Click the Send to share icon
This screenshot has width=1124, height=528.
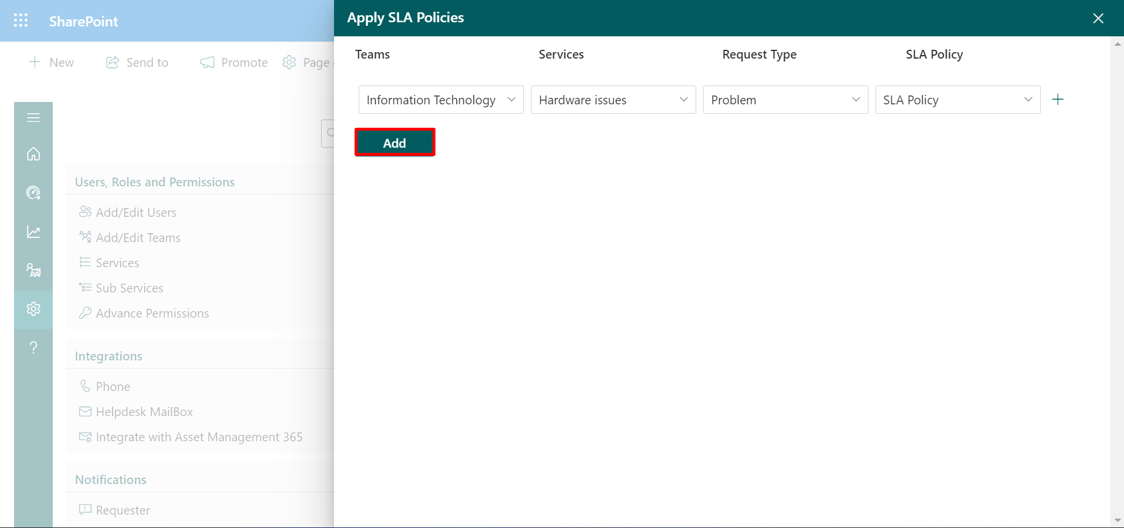pyautogui.click(x=113, y=62)
